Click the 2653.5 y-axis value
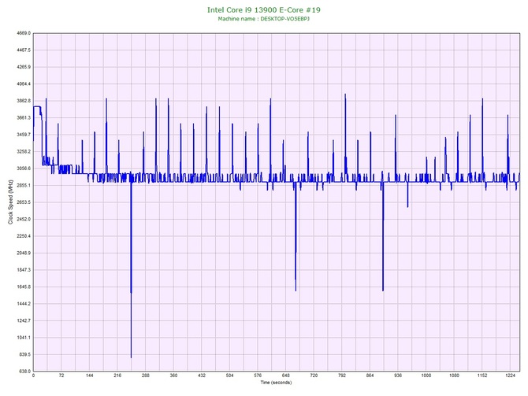The height and width of the screenshot is (396, 528). [x=24, y=202]
